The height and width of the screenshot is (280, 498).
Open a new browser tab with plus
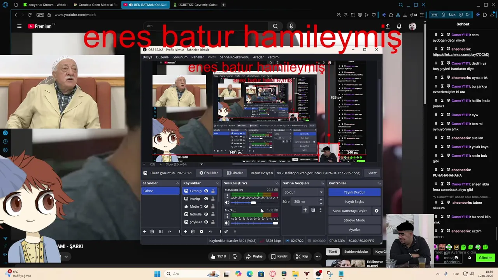point(223,5)
